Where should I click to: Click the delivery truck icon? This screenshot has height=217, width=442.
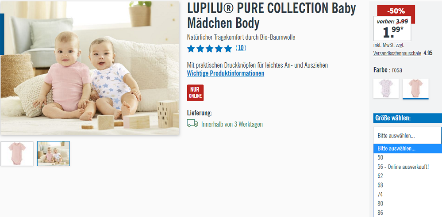point(192,123)
